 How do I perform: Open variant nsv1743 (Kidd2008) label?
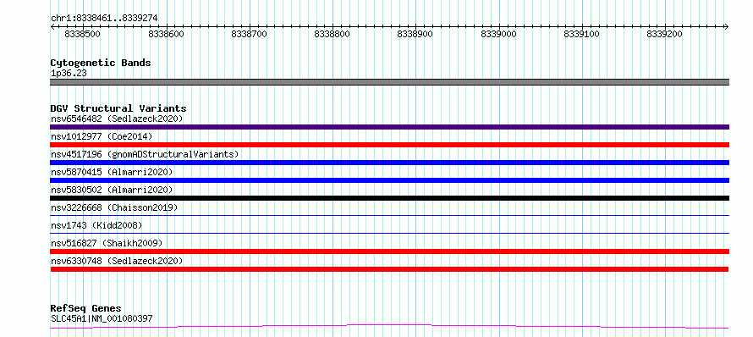click(x=96, y=225)
